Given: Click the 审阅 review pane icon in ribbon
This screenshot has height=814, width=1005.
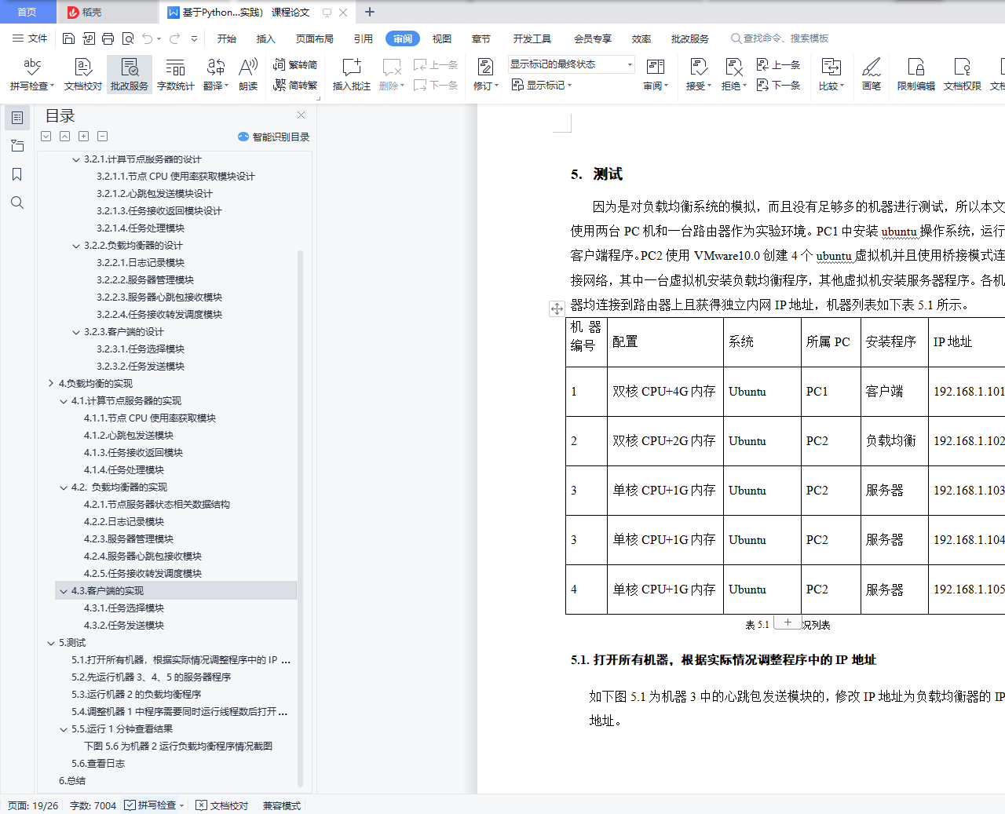Looking at the screenshot, I should pos(656,68).
